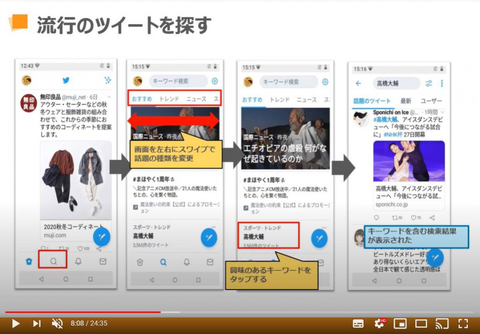Toggle subtitles/closed captions

click(358, 323)
